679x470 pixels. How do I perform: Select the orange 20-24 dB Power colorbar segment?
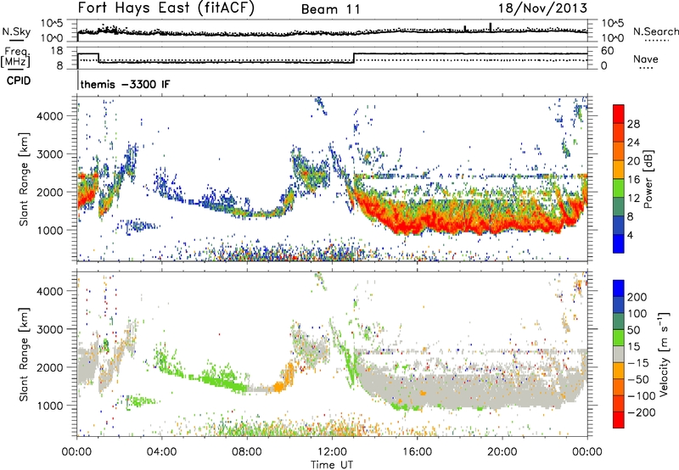tap(619, 152)
